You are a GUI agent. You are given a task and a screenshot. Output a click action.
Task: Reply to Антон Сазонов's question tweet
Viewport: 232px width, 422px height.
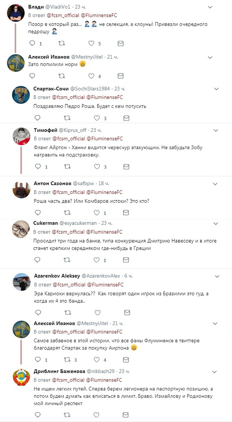point(38,212)
